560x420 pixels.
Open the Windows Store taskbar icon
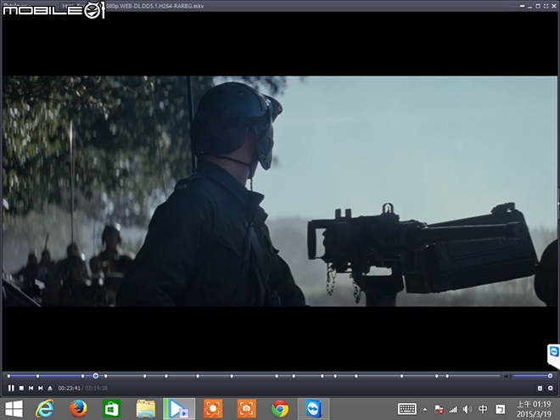(x=111, y=409)
